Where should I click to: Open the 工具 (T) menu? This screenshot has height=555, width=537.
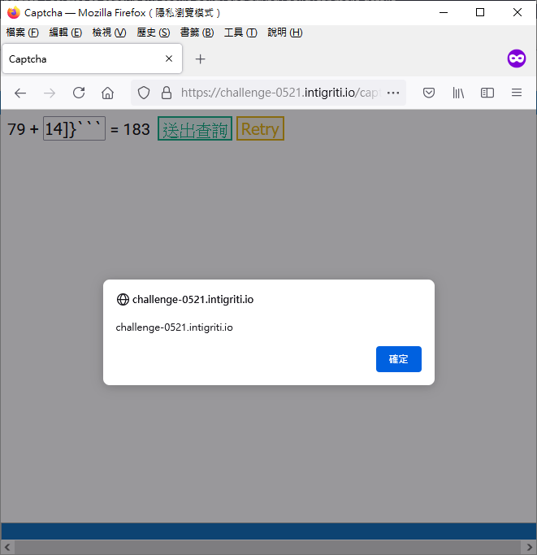point(240,33)
